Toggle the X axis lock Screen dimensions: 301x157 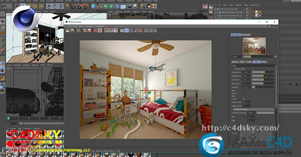tap(49, 6)
